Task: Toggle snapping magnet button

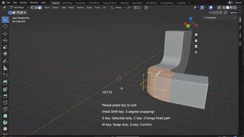Action: pos(135,8)
